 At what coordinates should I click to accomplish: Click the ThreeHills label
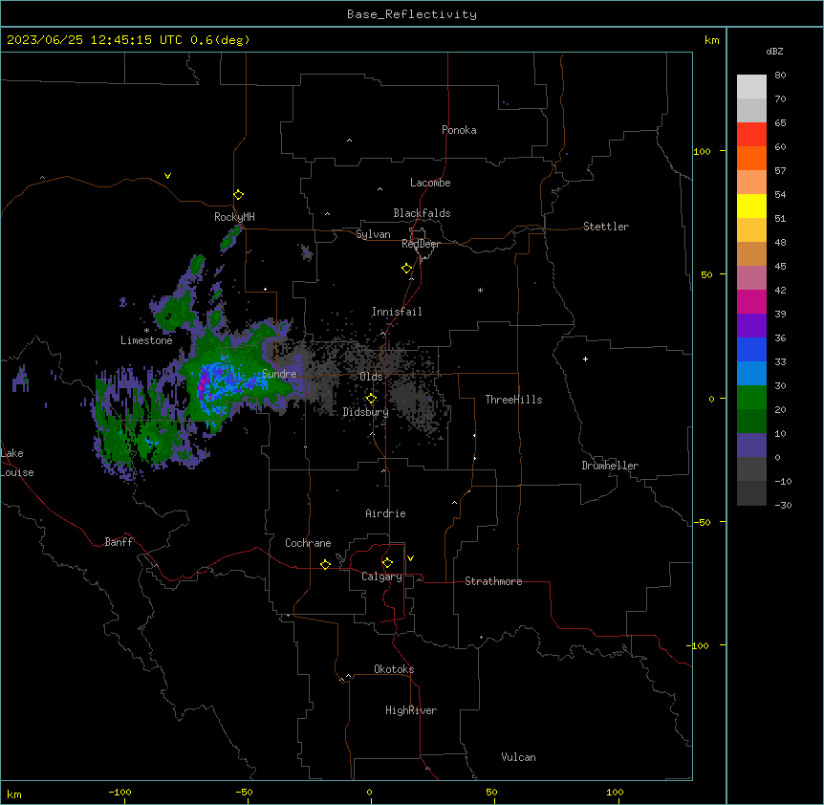coord(513,400)
